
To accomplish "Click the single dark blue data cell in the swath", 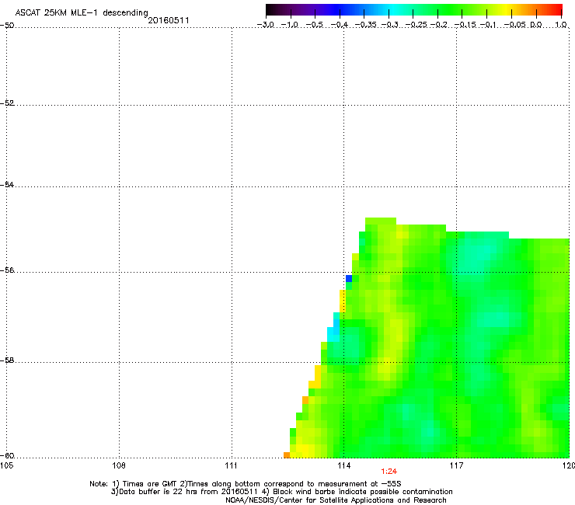I will pos(349,278).
